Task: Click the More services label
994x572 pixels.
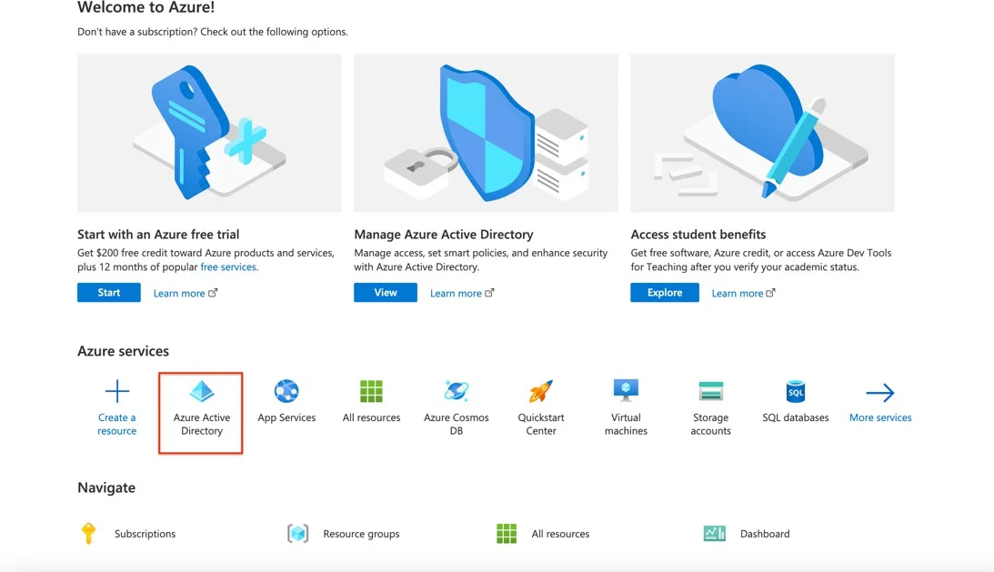Action: (x=880, y=417)
